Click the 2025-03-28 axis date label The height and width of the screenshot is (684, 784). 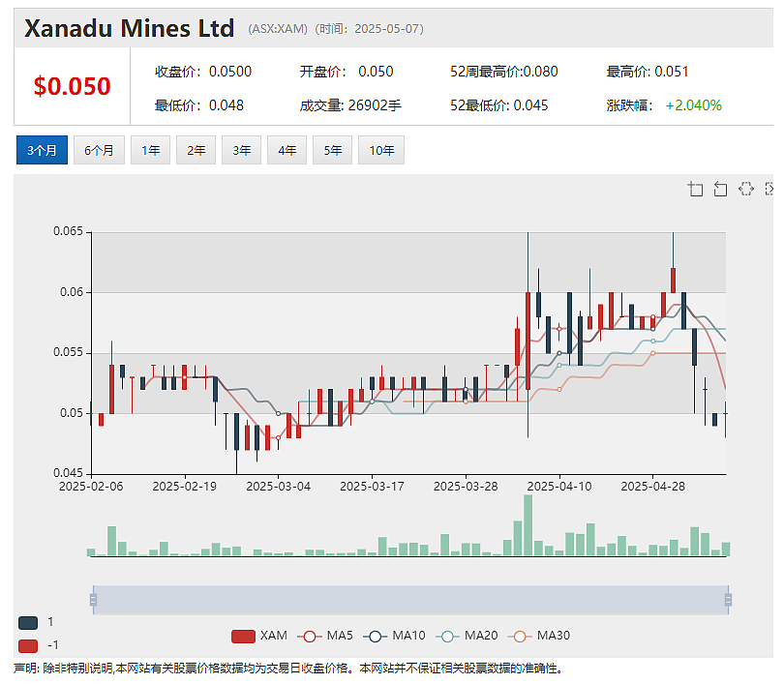pos(466,486)
